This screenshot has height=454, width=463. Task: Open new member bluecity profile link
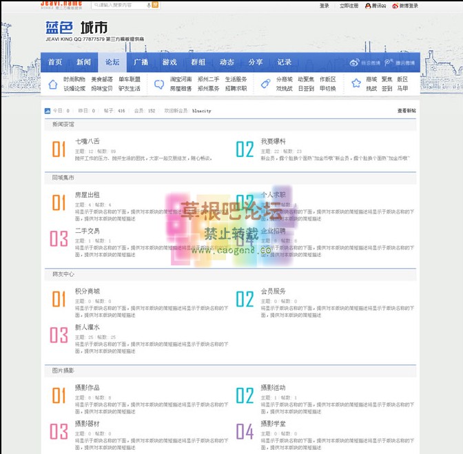click(x=202, y=111)
